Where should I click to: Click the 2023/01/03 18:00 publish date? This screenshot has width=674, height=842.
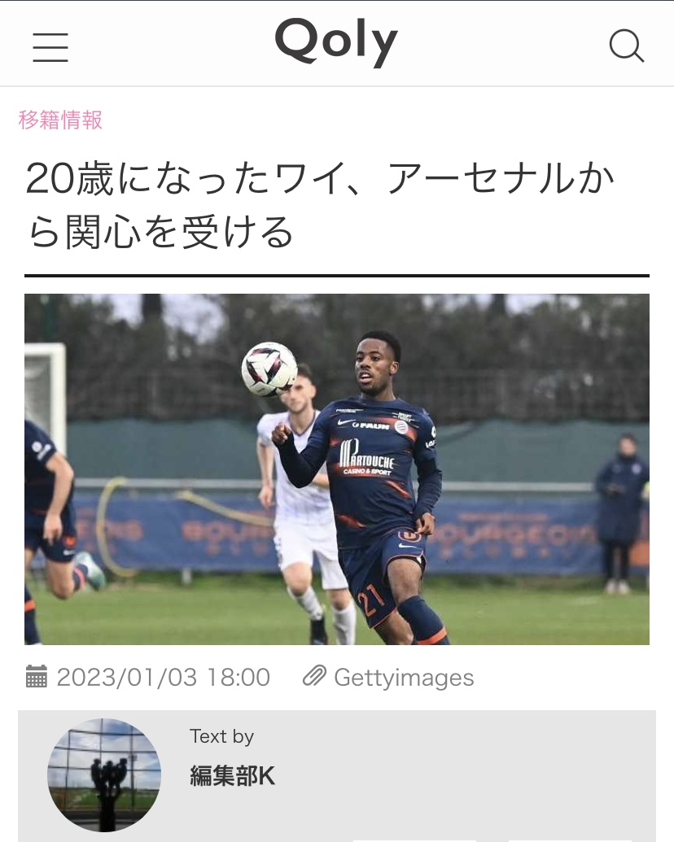point(164,677)
